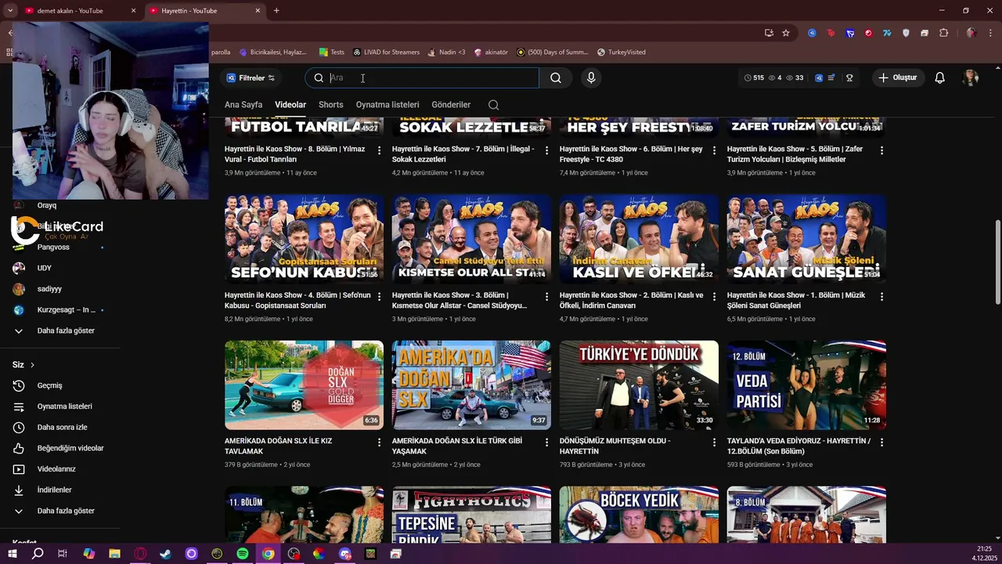The image size is (1002, 564).
Task: Open options menu for Kaos Show 4. Bölüm
Action: click(379, 297)
